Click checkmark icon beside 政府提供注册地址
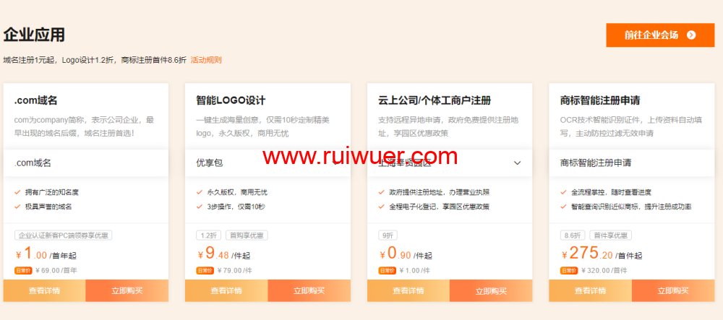Image resolution: width=723 pixels, height=320 pixels. [x=382, y=192]
